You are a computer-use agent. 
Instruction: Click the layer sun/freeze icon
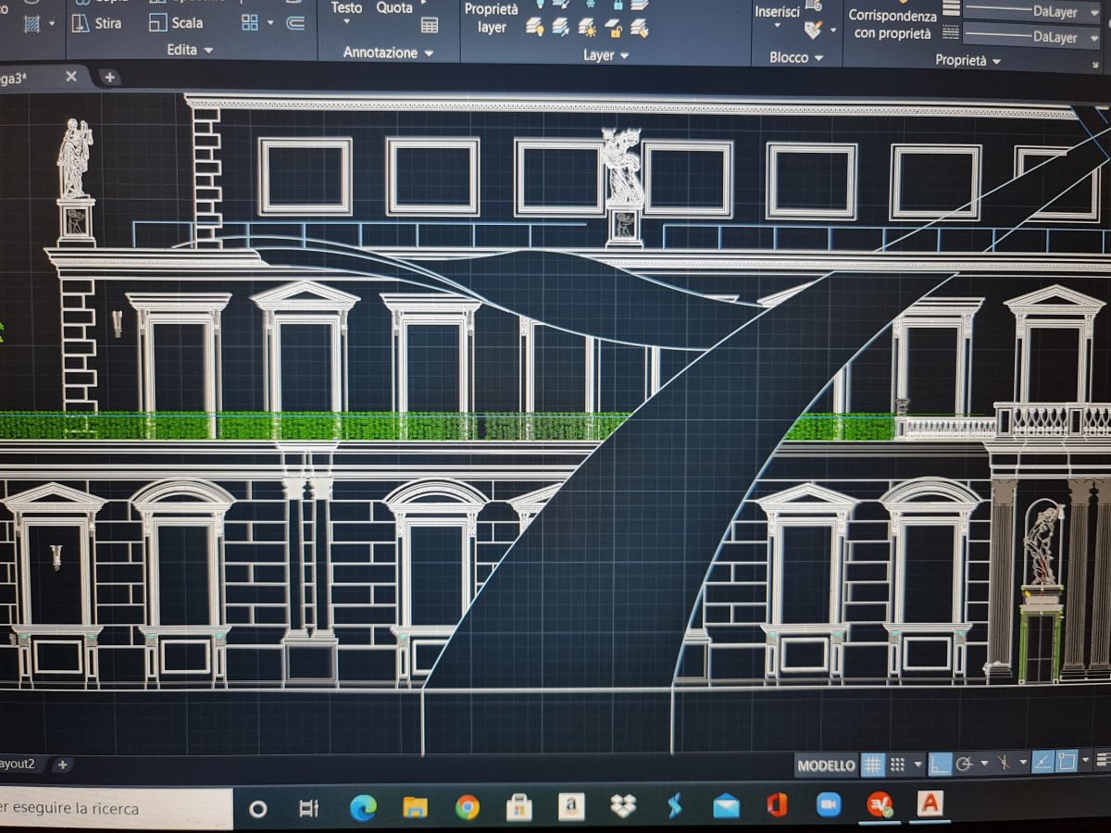point(586,27)
